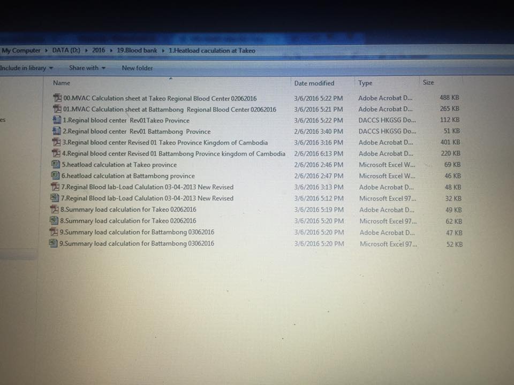This screenshot has height=385, width=514.
Task: Expand the arrow after DATA (D:) in address bar
Action: (x=86, y=50)
